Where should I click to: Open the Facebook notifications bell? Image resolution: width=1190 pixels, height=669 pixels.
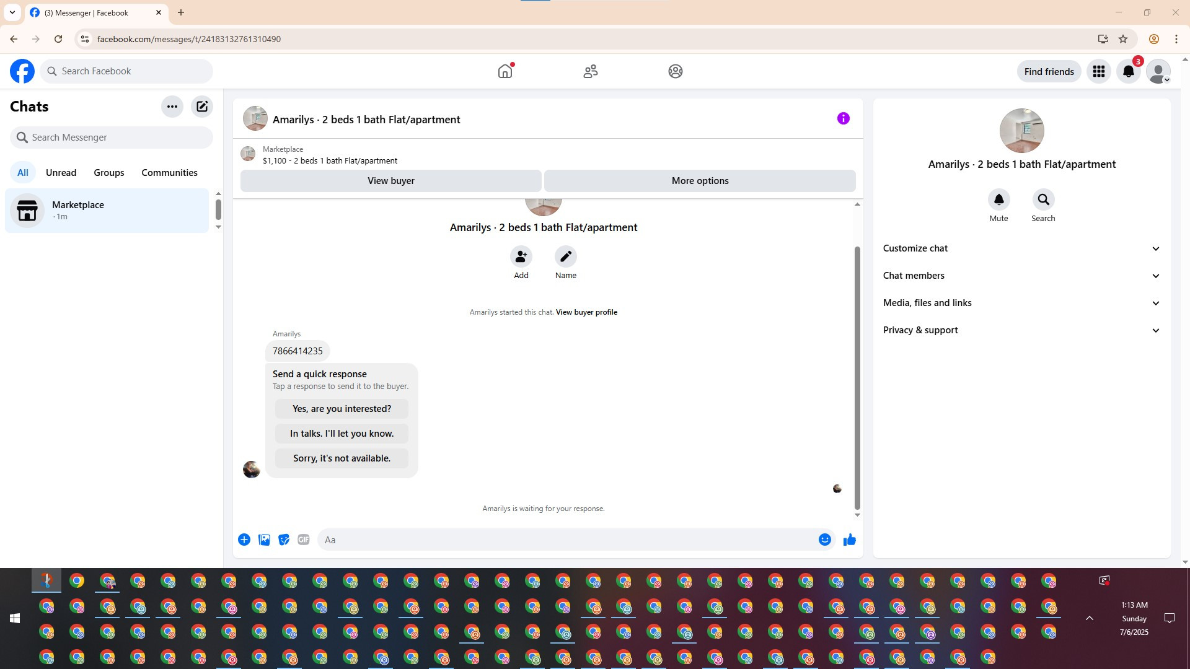[x=1128, y=71]
